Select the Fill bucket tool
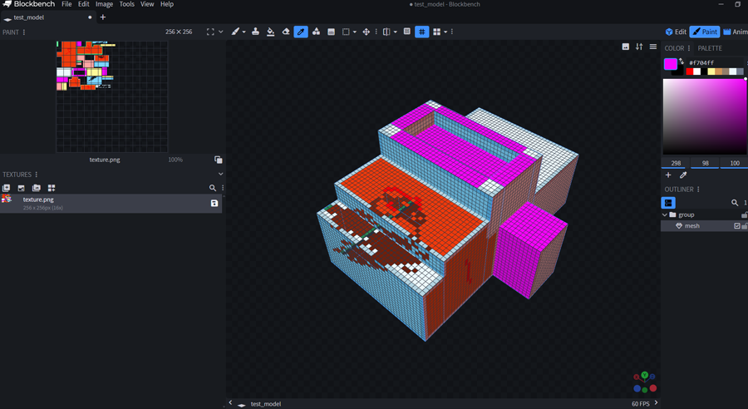748x409 pixels. tap(270, 32)
